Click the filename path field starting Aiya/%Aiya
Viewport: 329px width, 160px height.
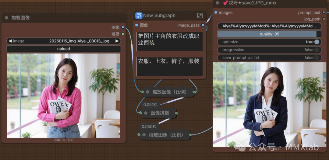tap(269, 26)
